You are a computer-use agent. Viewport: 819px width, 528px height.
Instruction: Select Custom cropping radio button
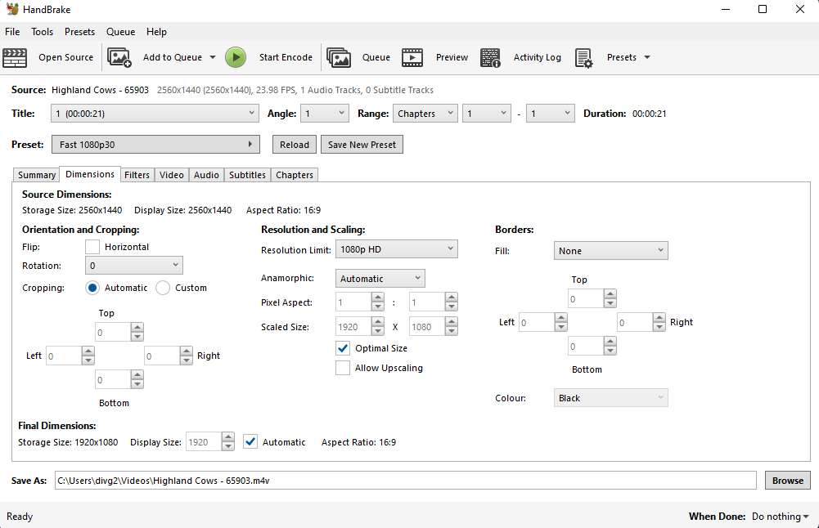tap(163, 288)
